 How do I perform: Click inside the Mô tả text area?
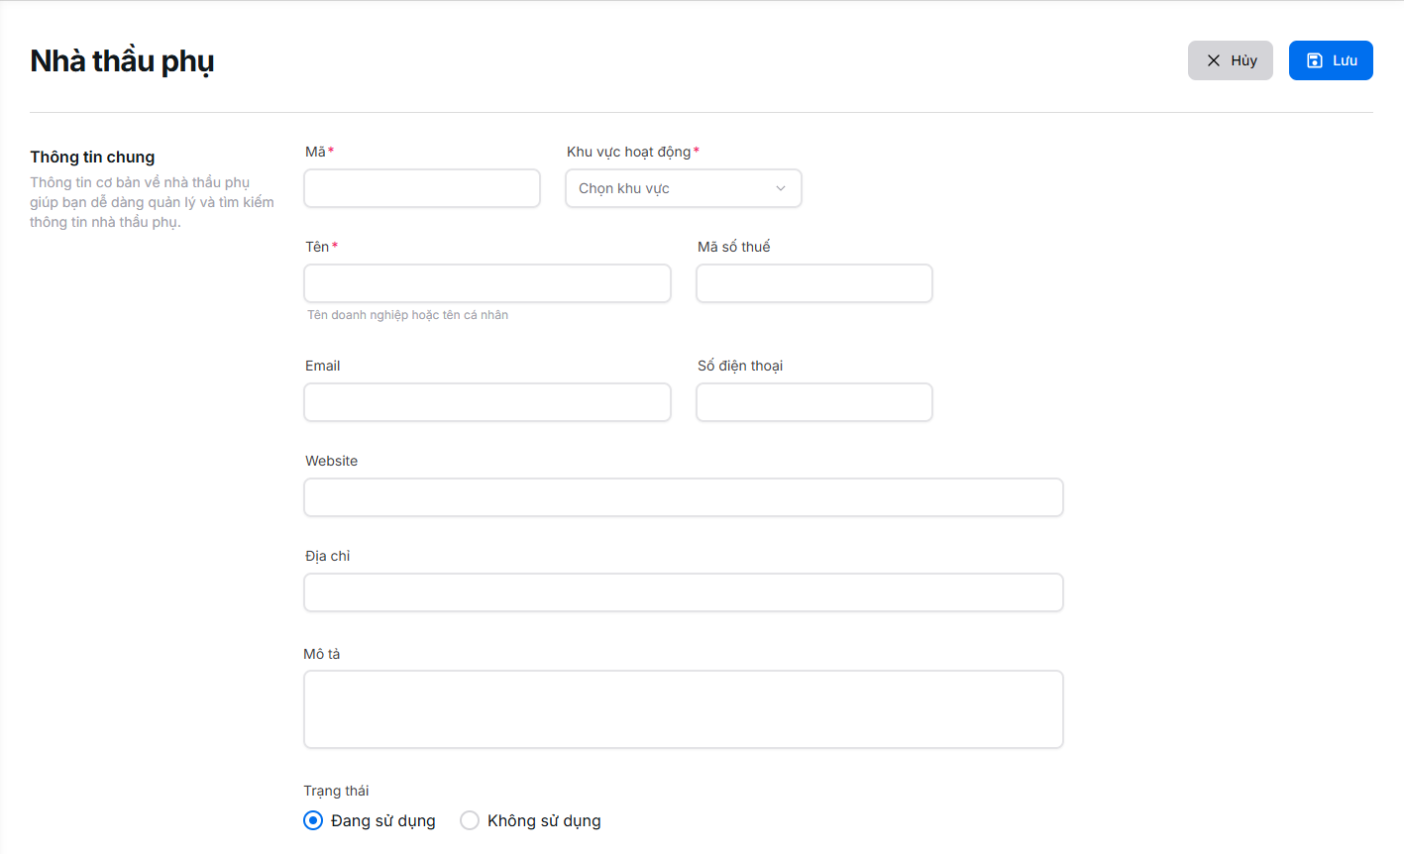coord(684,709)
